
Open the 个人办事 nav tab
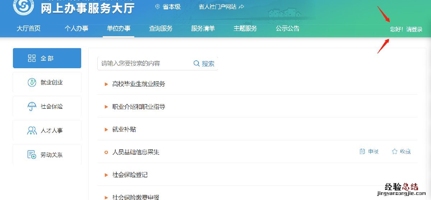tap(77, 29)
